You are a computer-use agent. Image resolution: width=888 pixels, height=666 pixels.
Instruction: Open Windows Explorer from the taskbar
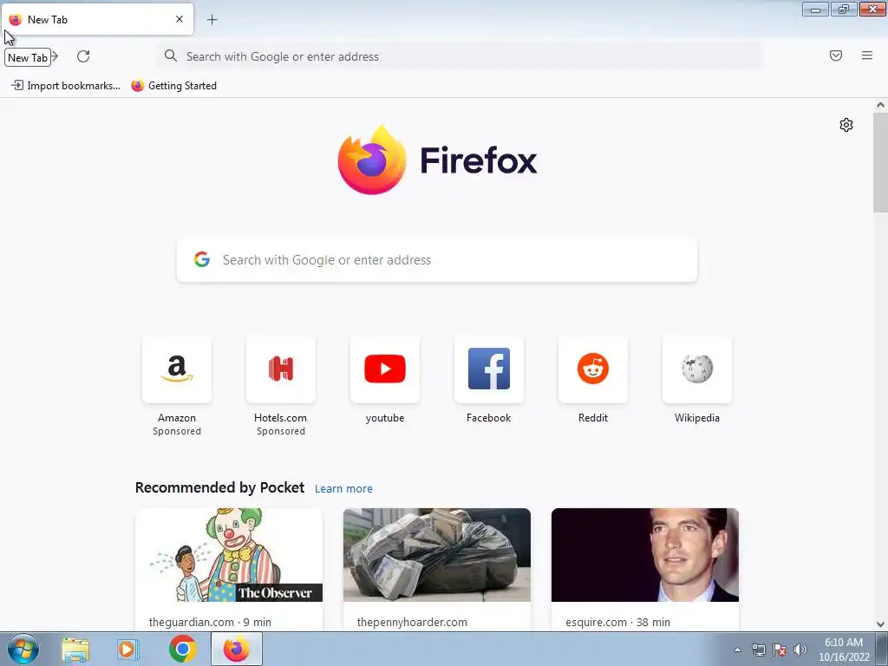[x=75, y=649]
